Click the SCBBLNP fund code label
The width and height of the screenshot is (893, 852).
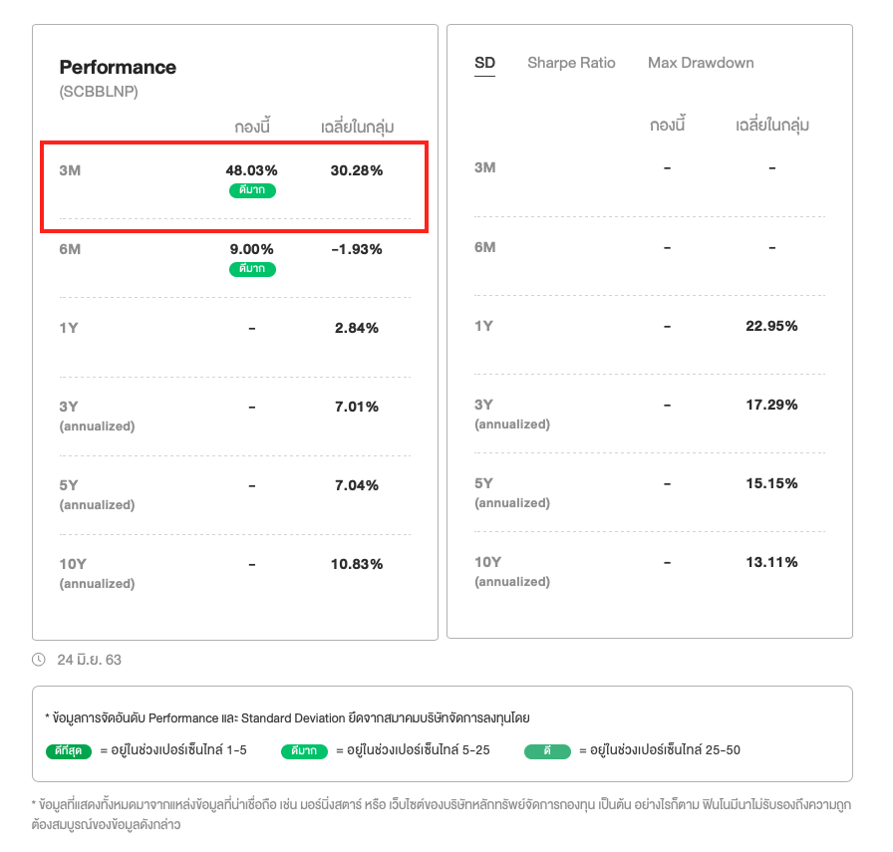[99, 92]
